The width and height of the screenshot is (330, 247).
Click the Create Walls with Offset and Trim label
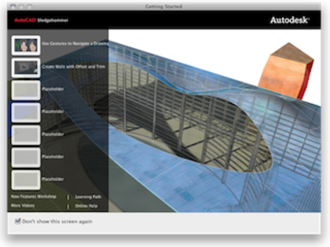point(73,67)
